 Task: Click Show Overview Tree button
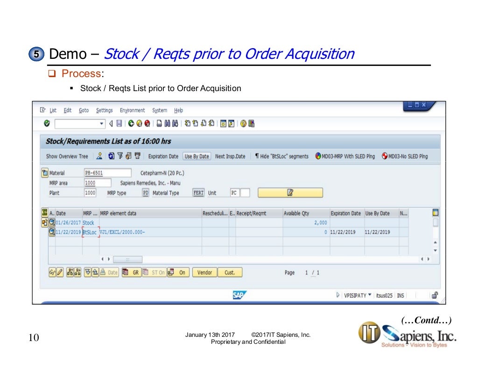pos(67,156)
